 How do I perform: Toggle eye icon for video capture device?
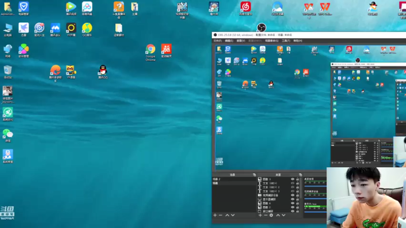(293, 195)
